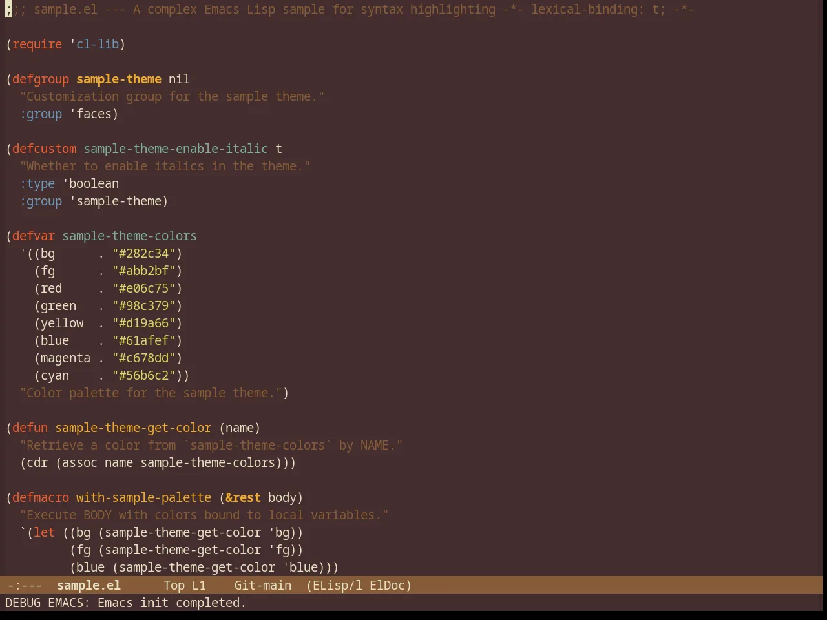This screenshot has height=620, width=827.
Task: Click the Top position indicator in mode line
Action: coord(174,585)
